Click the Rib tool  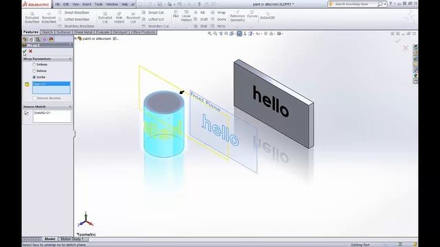(x=199, y=12)
